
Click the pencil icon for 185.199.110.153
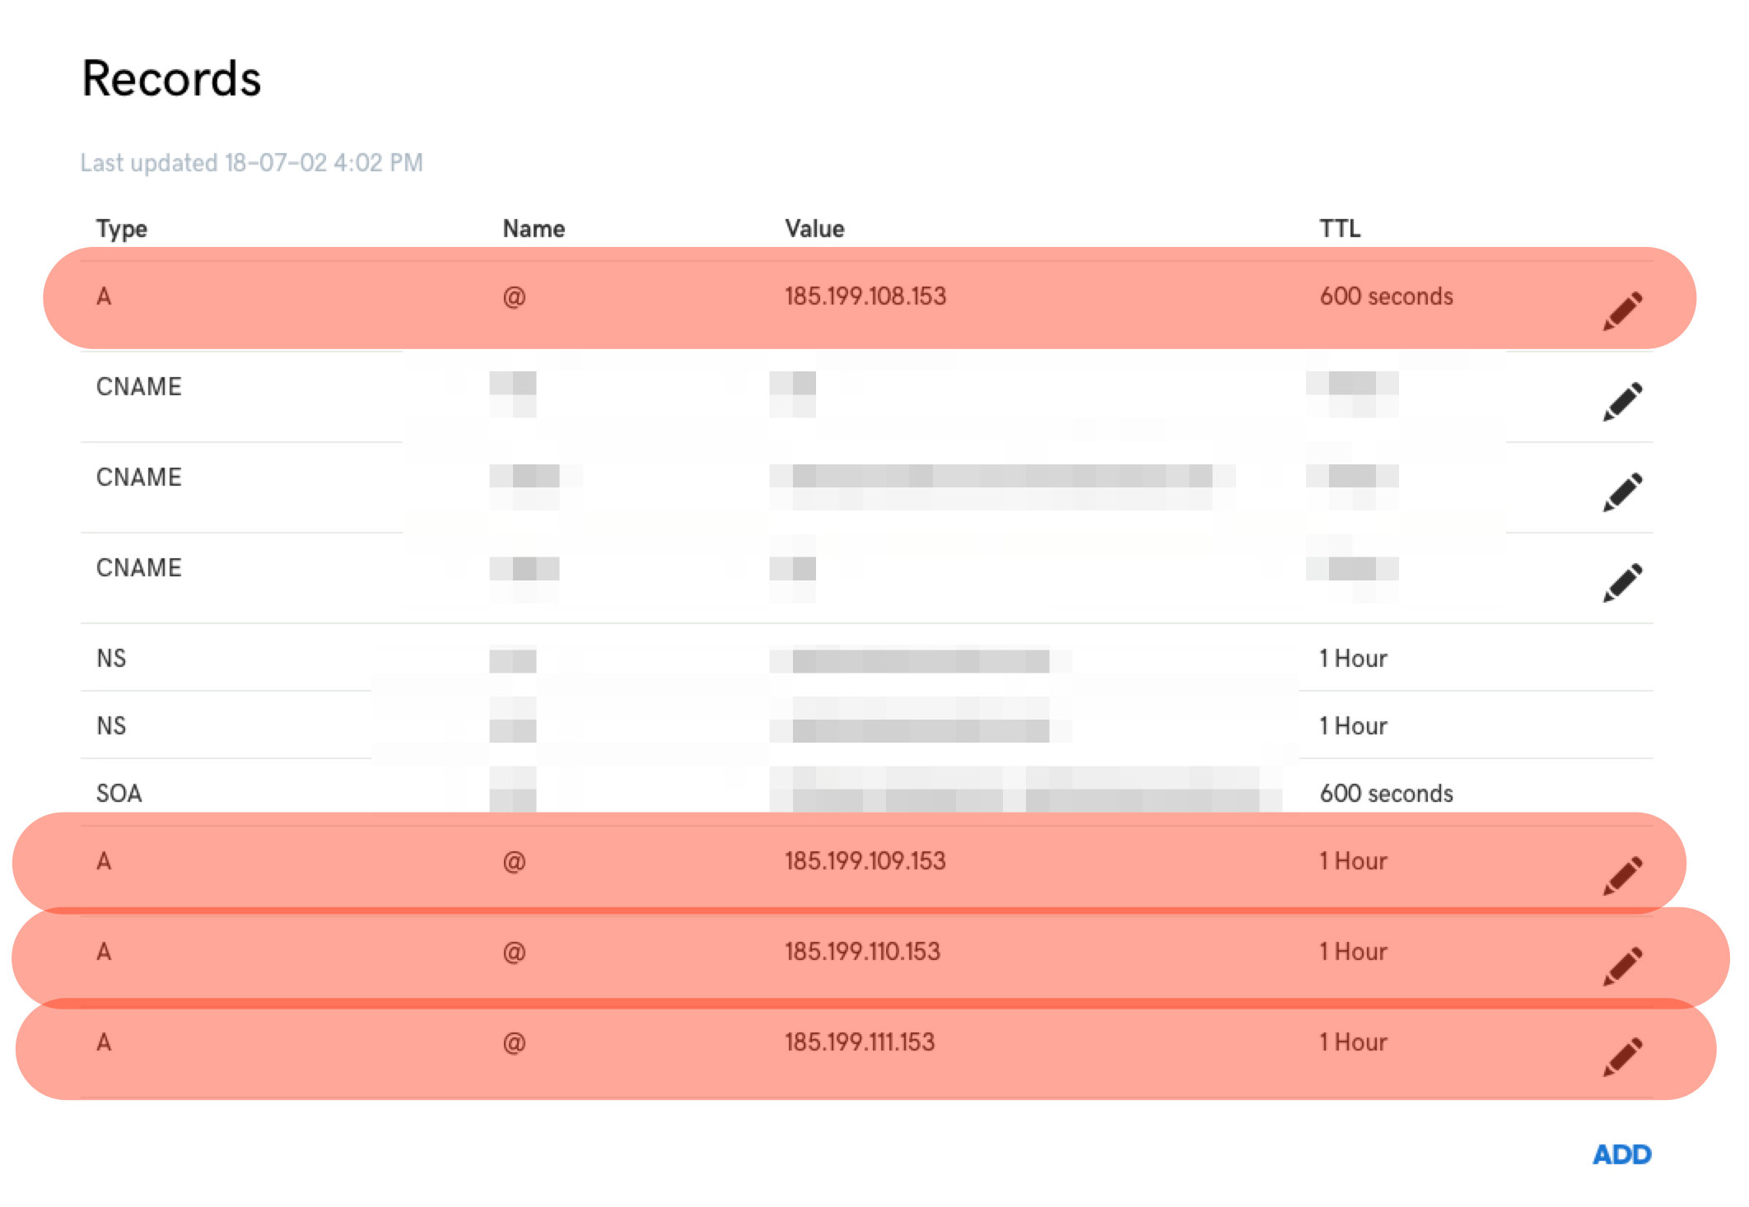tap(1622, 966)
